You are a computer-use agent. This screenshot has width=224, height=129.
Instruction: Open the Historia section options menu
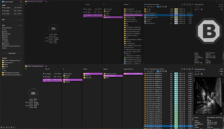[x=21, y=58]
